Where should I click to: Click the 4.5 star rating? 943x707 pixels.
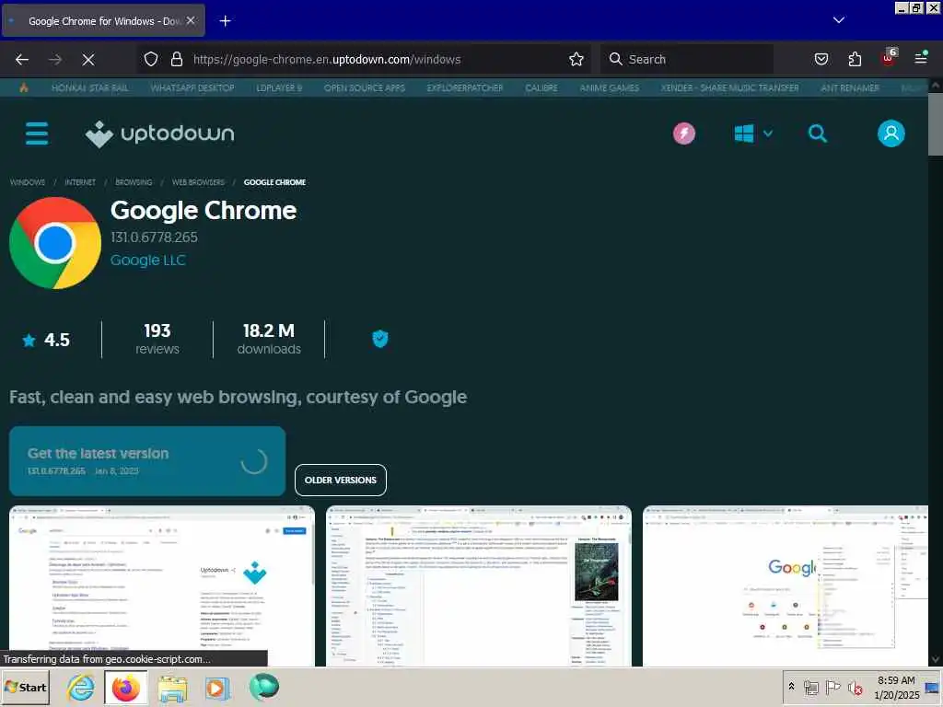coord(46,341)
